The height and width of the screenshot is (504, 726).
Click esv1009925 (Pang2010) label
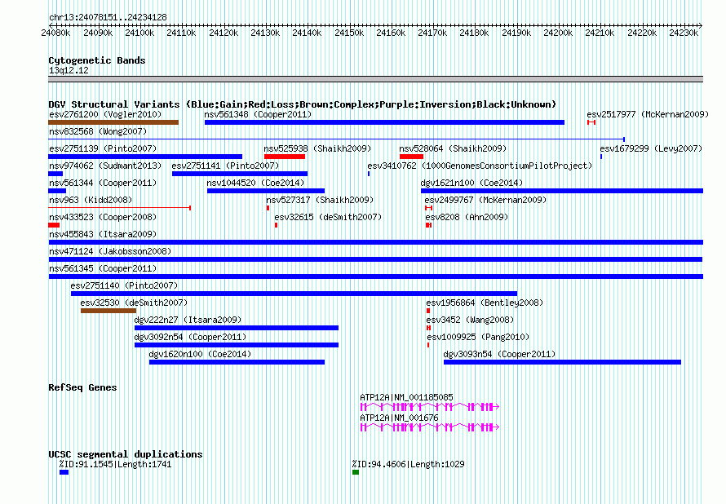pos(478,337)
